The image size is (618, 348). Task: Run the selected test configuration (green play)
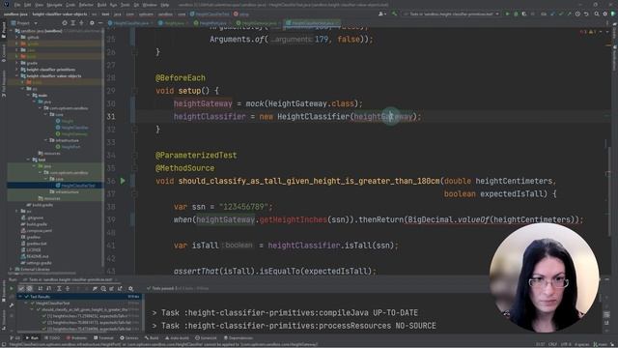pyautogui.click(x=508, y=14)
